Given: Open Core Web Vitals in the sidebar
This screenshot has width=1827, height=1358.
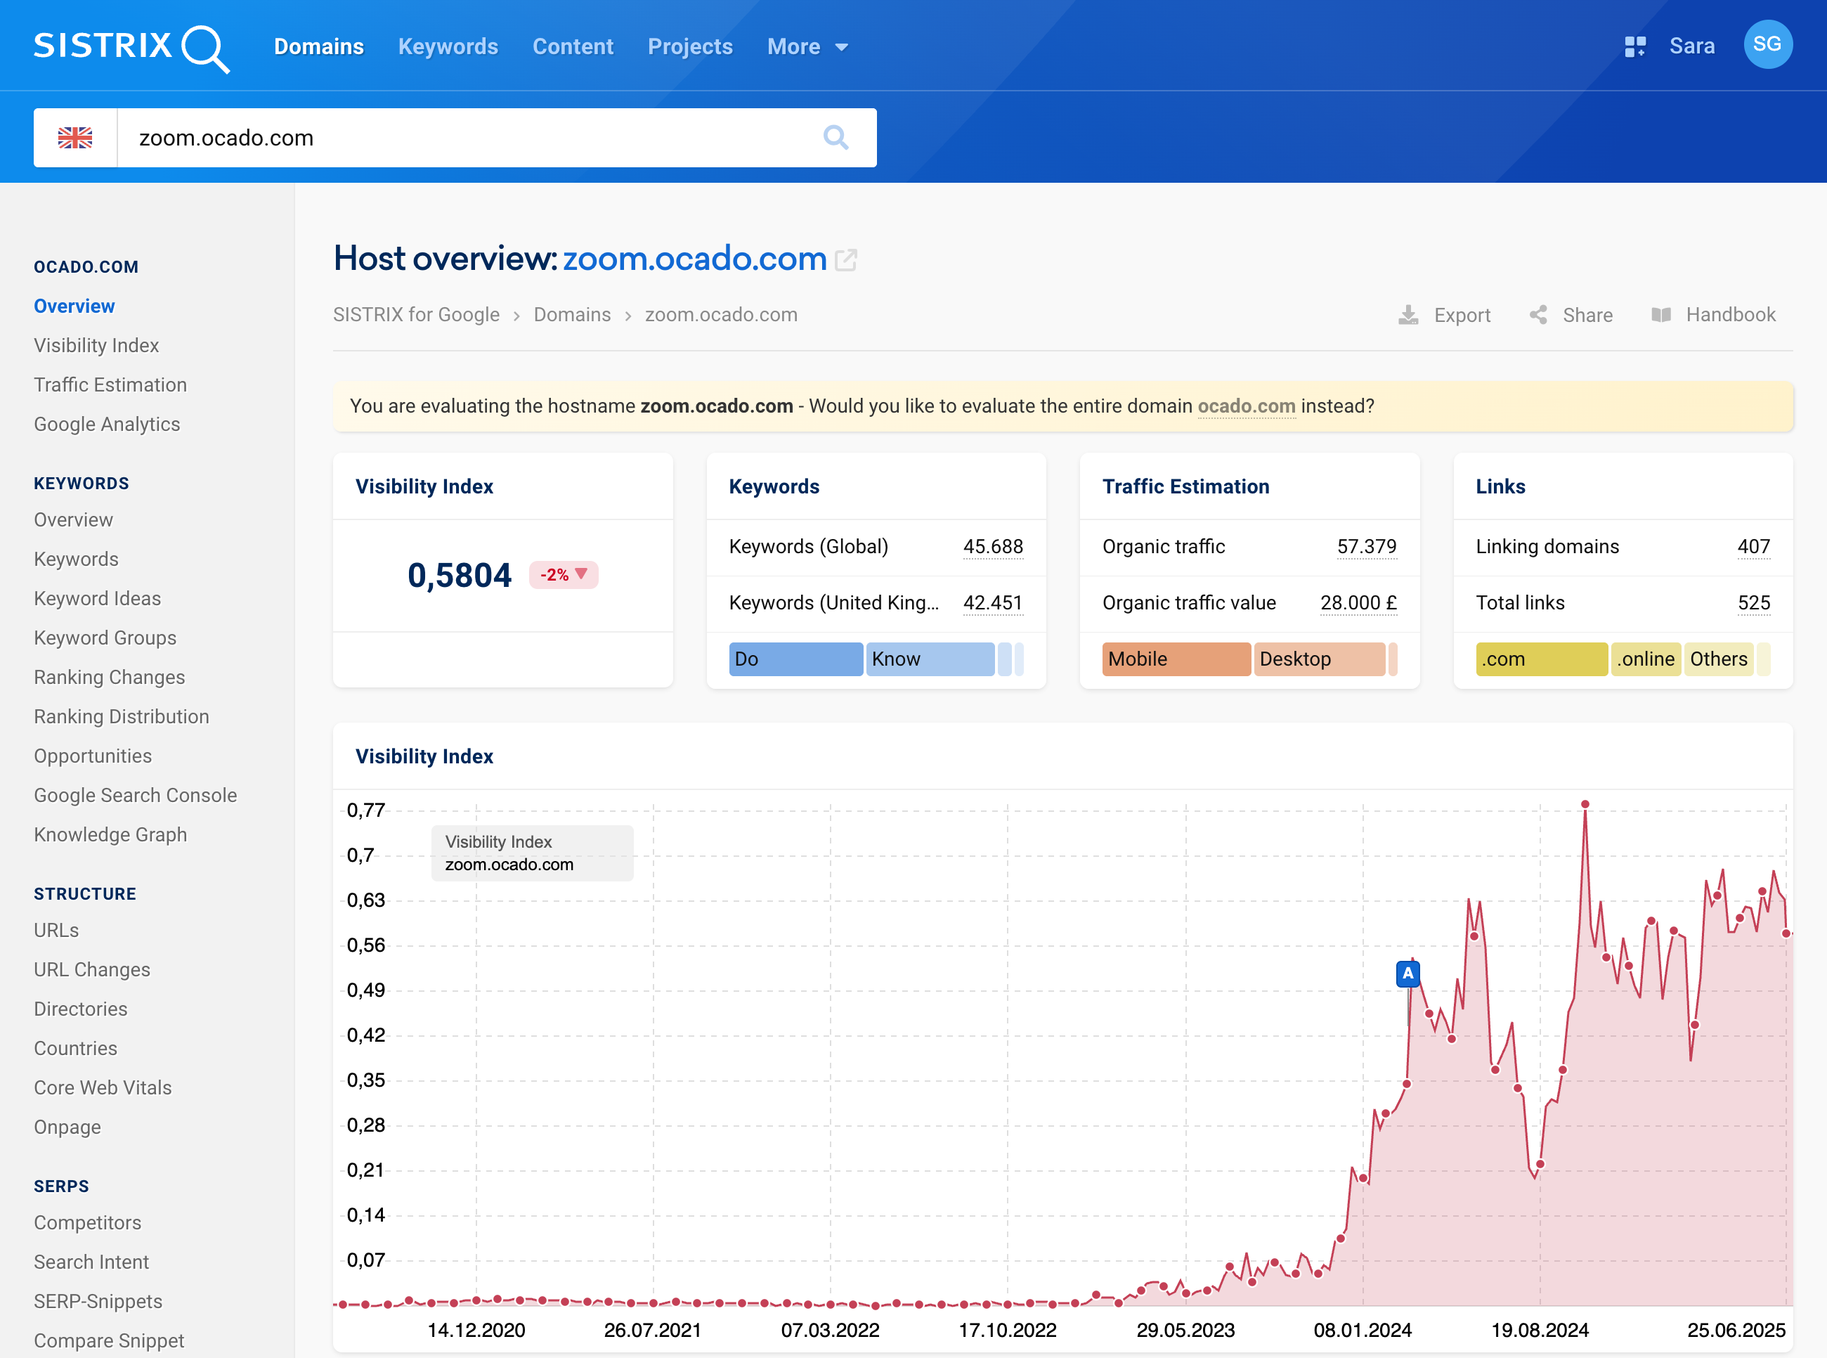Looking at the screenshot, I should 103,1087.
